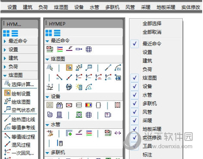The width and height of the screenshot is (203, 159).
Task: Click 全部选择 in the context menu
Action: click(x=152, y=24)
